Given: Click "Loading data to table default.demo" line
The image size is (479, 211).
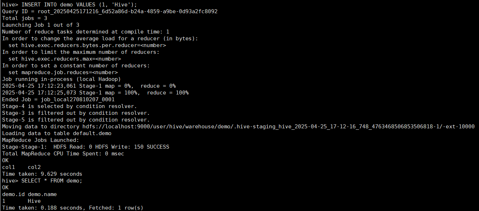Looking at the screenshot, I should 57,133.
